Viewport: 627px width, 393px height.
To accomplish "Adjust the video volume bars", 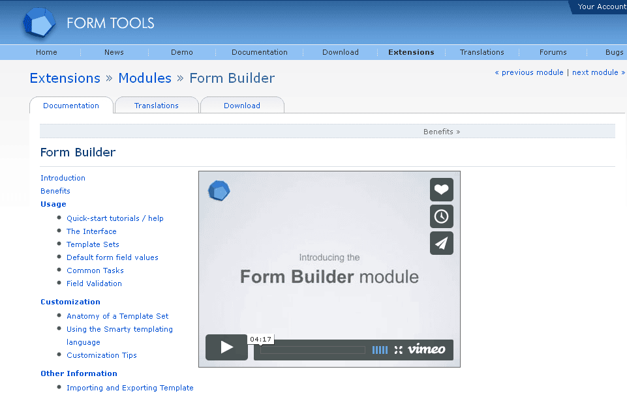I will coord(380,350).
